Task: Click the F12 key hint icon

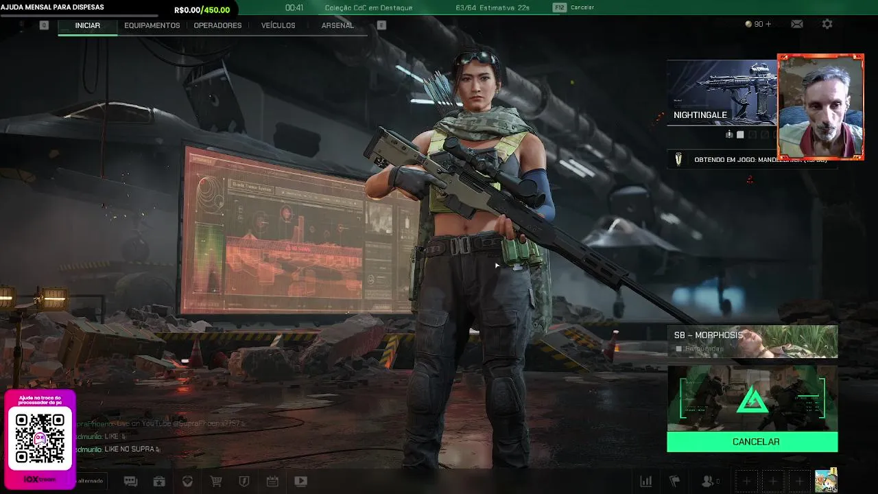Action: [560, 8]
